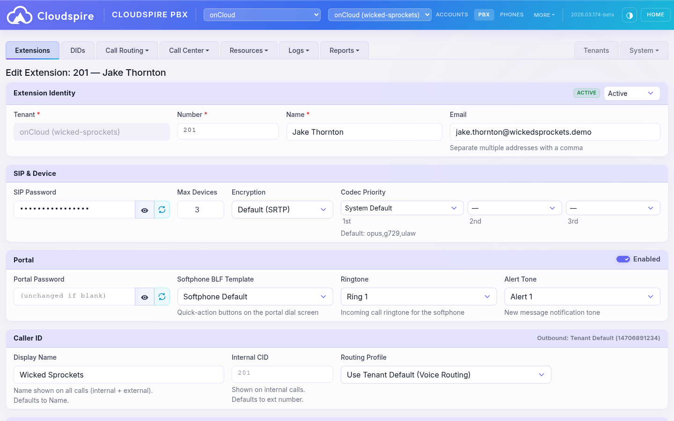This screenshot has height=421, width=674.
Task: Select the PBX navigation icon
Action: coord(484,15)
